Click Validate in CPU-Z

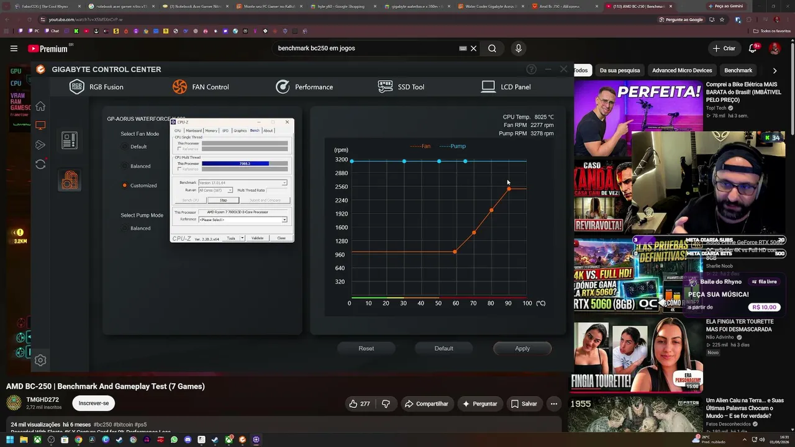(258, 238)
